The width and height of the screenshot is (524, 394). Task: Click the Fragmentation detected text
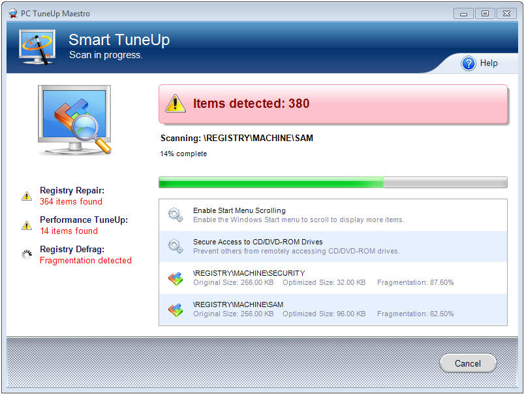pos(85,261)
